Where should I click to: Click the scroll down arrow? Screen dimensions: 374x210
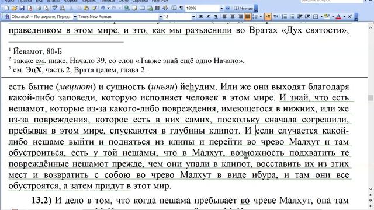click(370, 189)
